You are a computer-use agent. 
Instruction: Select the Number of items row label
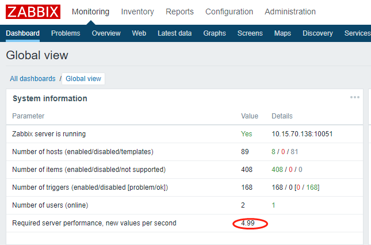pos(89,170)
